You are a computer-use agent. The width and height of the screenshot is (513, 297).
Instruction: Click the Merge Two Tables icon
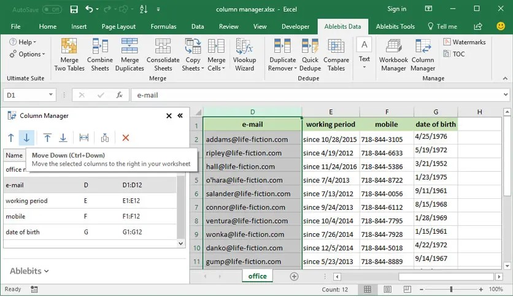tap(69, 47)
